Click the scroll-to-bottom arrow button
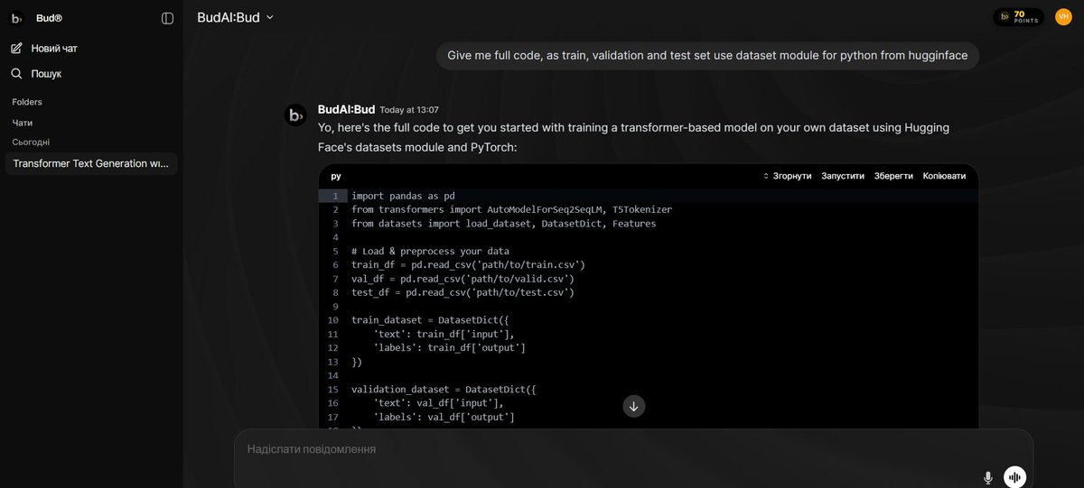This screenshot has height=488, width=1084. [634, 406]
